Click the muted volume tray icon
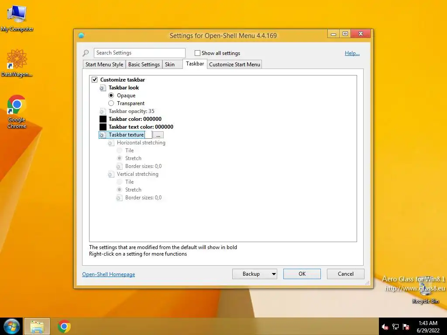 point(385,327)
